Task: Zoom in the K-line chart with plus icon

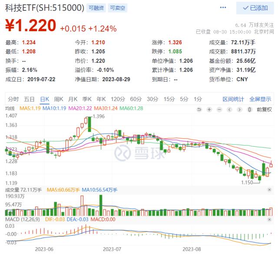Action: 209,110
